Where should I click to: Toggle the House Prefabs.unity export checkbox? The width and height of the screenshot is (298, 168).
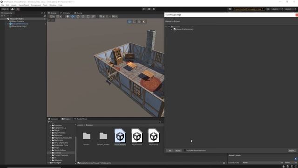pyautogui.click(x=172, y=29)
